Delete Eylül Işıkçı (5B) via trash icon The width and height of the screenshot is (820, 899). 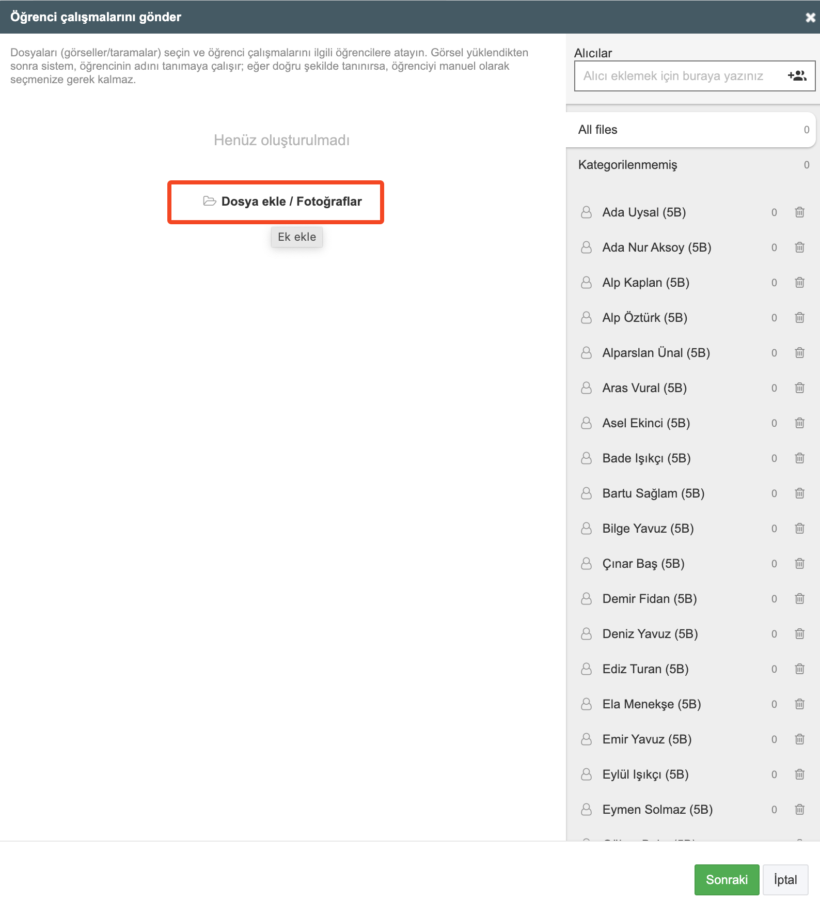click(799, 774)
